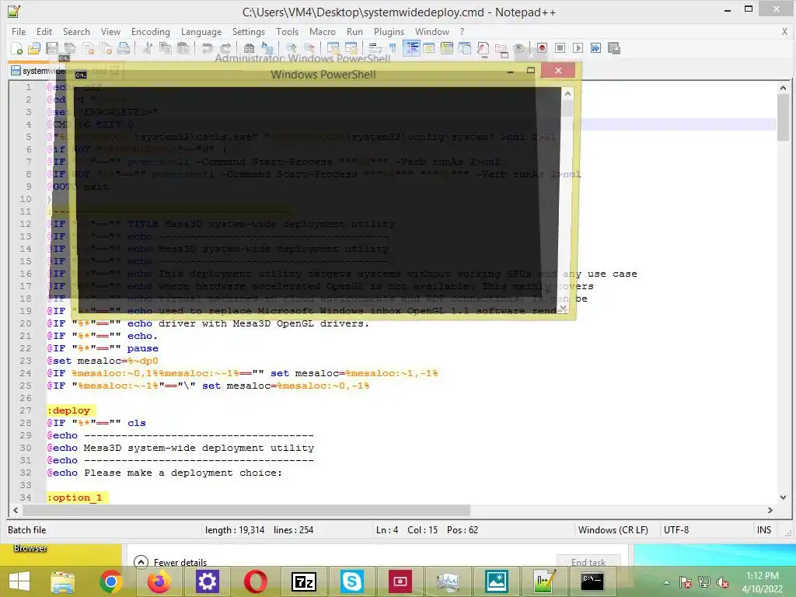The height and width of the screenshot is (597, 796).
Task: Click the Cut scissors icon
Action: [148, 48]
